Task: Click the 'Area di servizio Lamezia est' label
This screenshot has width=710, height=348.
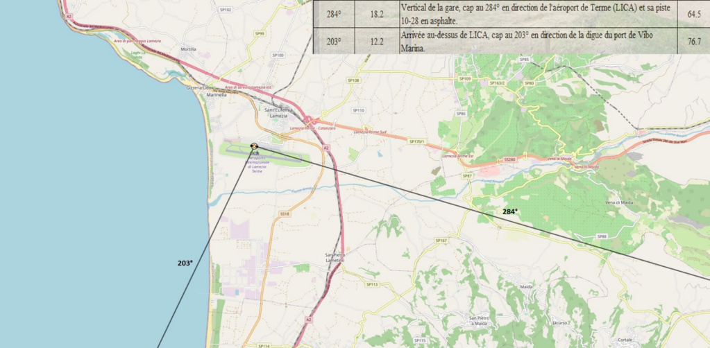Action: (x=248, y=87)
